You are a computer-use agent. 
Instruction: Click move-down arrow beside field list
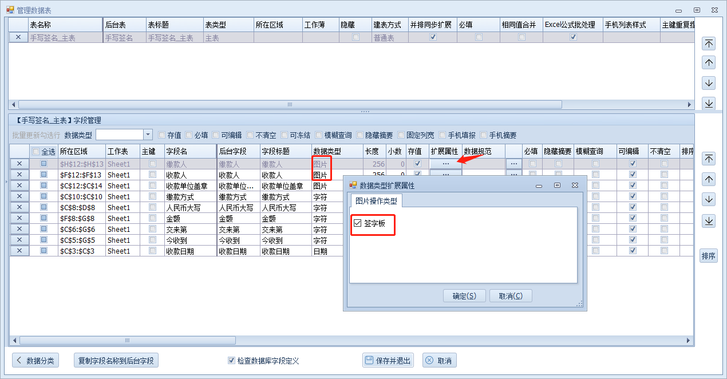(709, 199)
